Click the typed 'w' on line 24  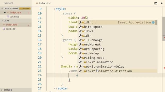(x=77, y=75)
